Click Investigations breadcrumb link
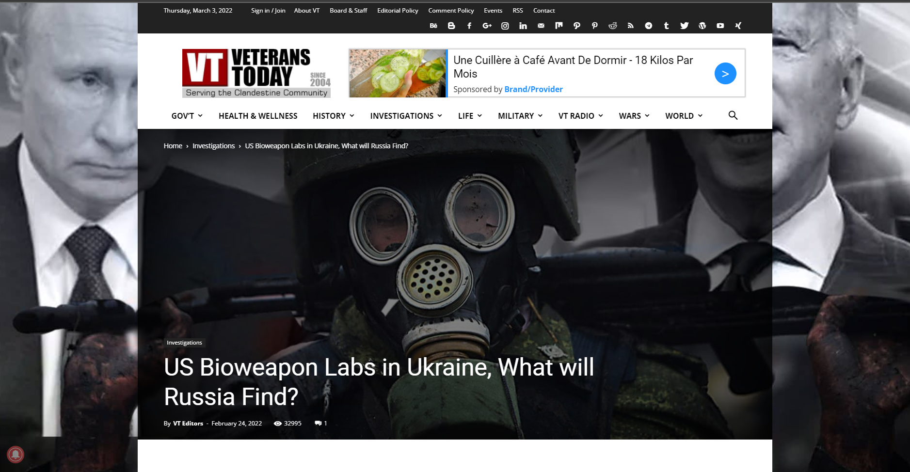The image size is (910, 472). point(213,146)
